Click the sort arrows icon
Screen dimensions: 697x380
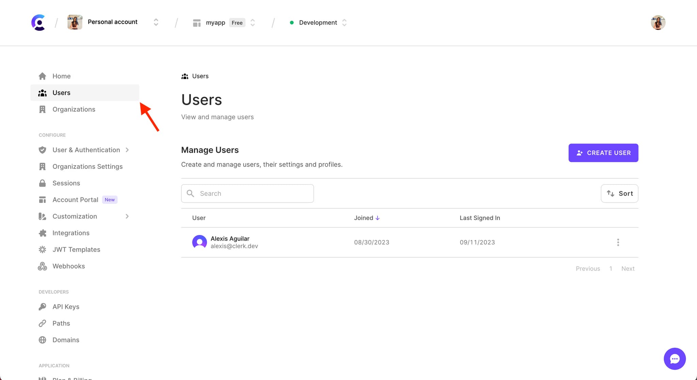pyautogui.click(x=610, y=193)
